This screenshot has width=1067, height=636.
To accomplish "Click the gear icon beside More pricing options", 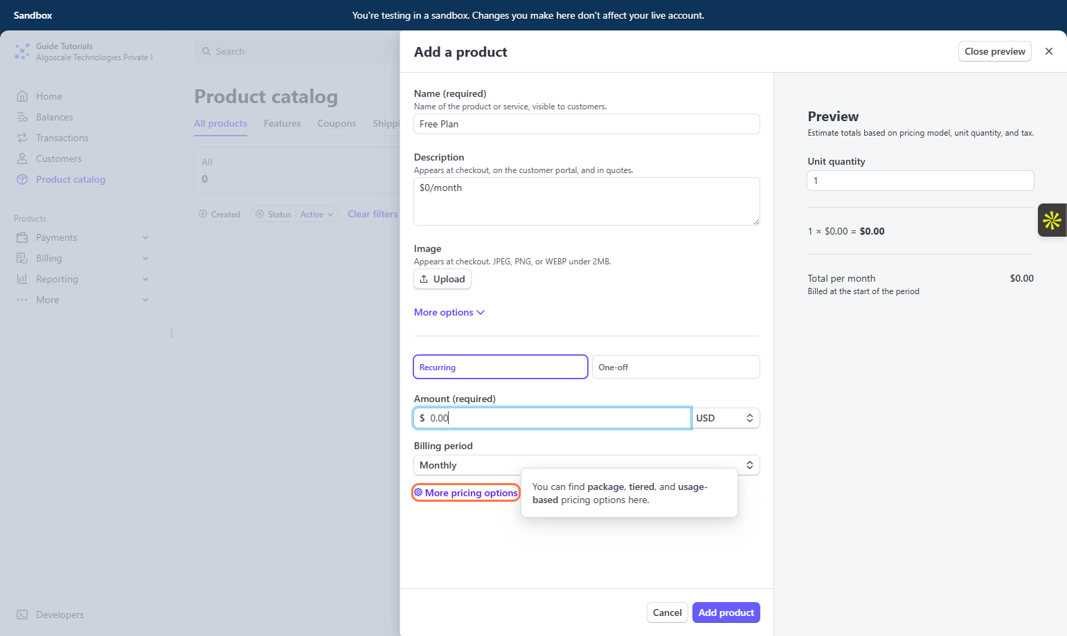I will click(x=418, y=492).
